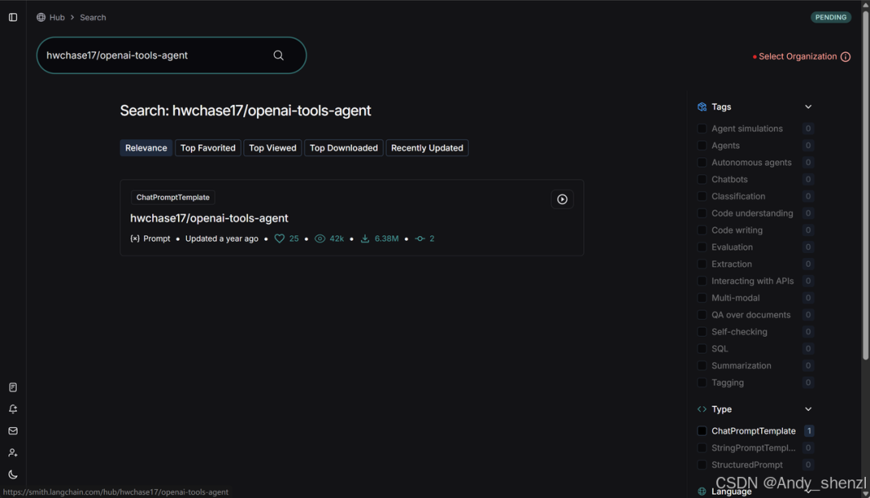Viewport: 870px width, 498px height.
Task: Click Select Organization link
Action: (797, 56)
